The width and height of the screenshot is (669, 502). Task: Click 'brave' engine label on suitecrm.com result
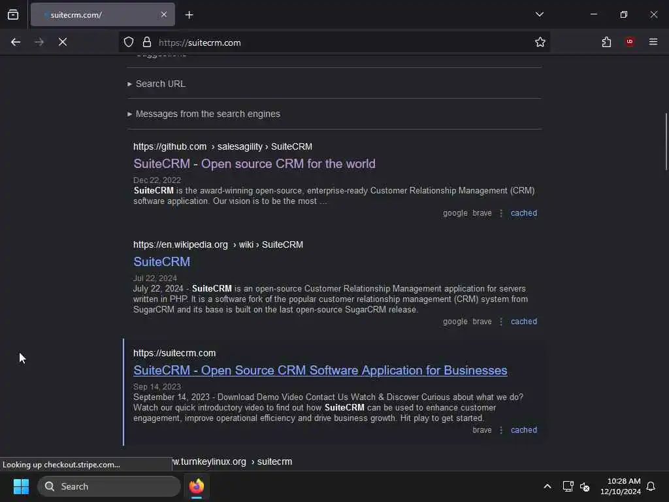pyautogui.click(x=482, y=430)
